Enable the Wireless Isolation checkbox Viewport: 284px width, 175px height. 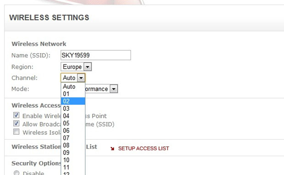pyautogui.click(x=16, y=131)
